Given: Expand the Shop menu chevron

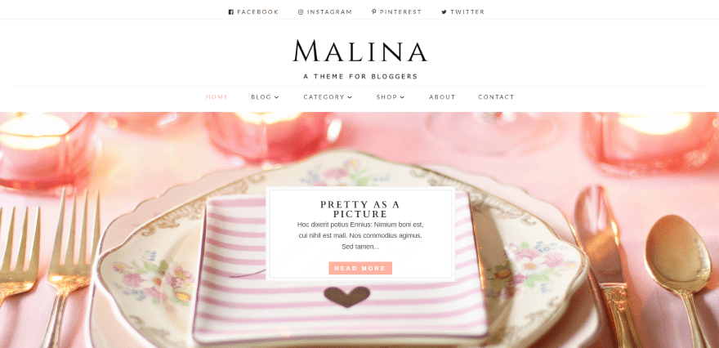Looking at the screenshot, I should [403, 97].
